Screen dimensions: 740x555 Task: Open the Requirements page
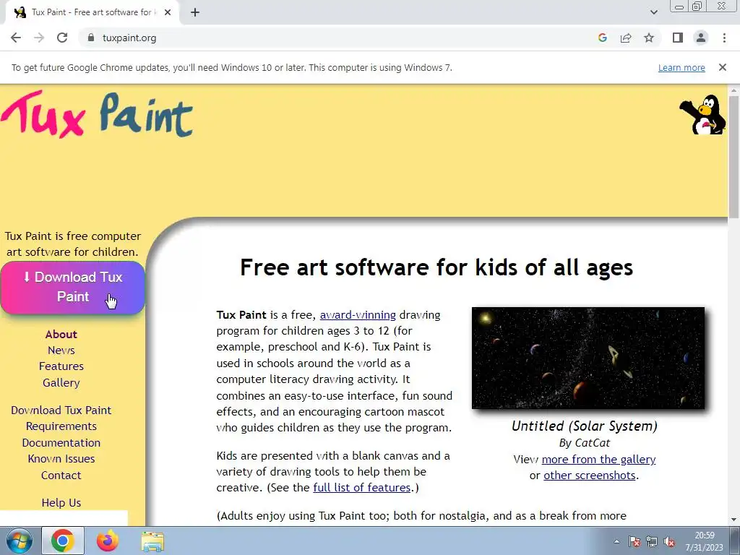61,426
